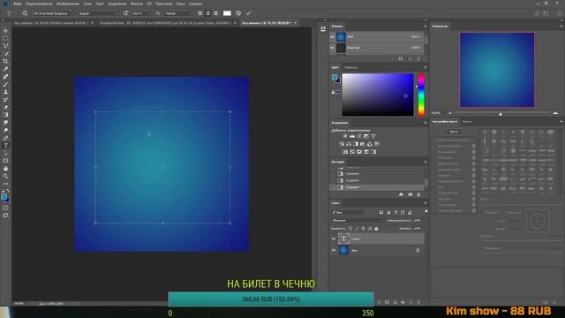Select the Слой 1 layer name
This screenshot has width=565, height=318.
[356, 238]
